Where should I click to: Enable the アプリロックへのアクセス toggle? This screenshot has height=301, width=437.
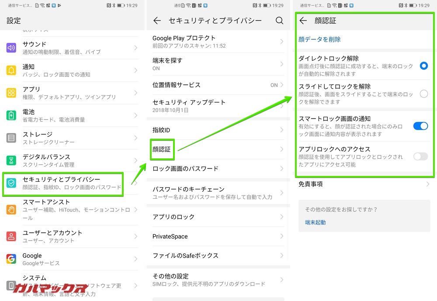tap(420, 157)
